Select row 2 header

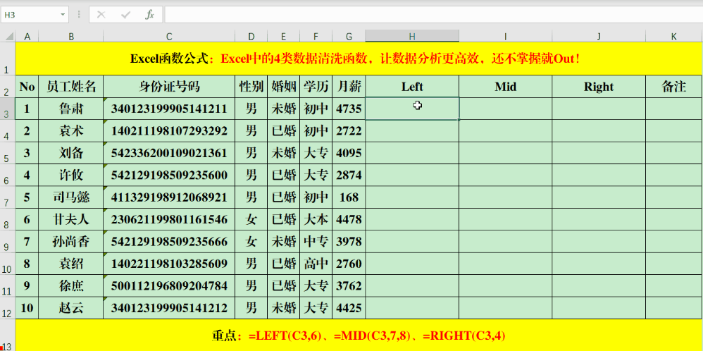pyautogui.click(x=8, y=86)
